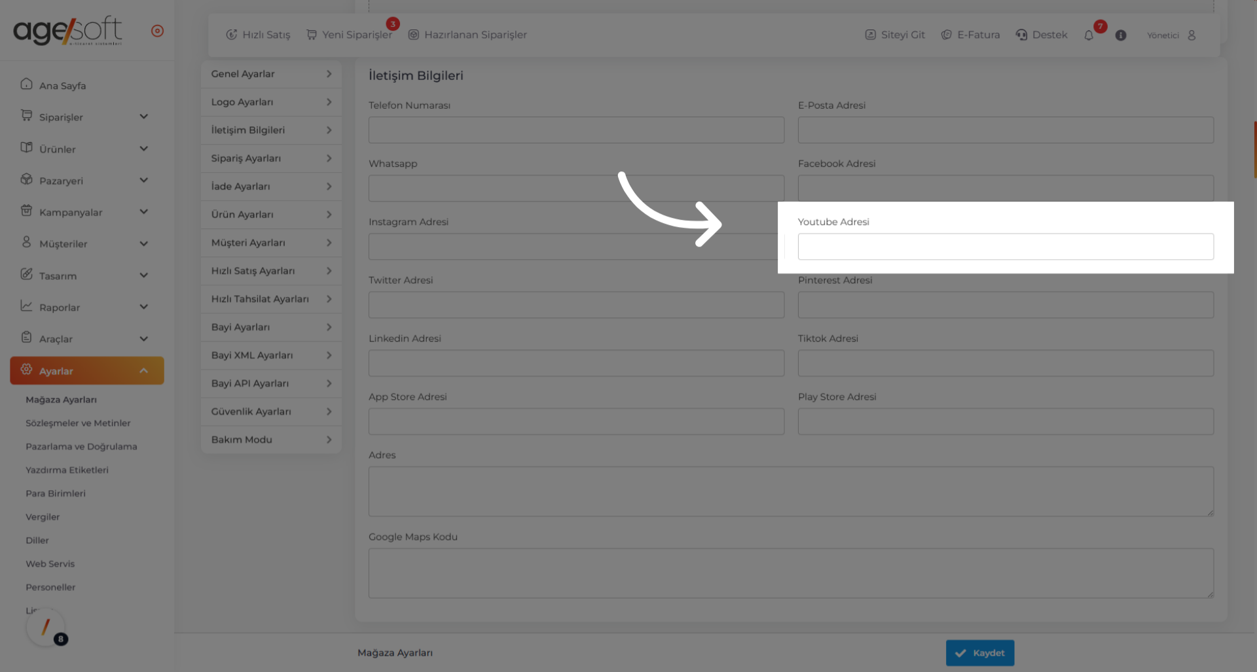Click the Müşteriler person icon
1257x672 pixels.
[x=26, y=242]
